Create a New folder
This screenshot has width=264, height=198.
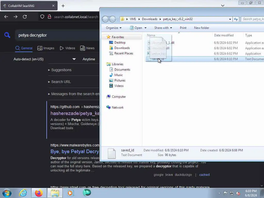202,28
